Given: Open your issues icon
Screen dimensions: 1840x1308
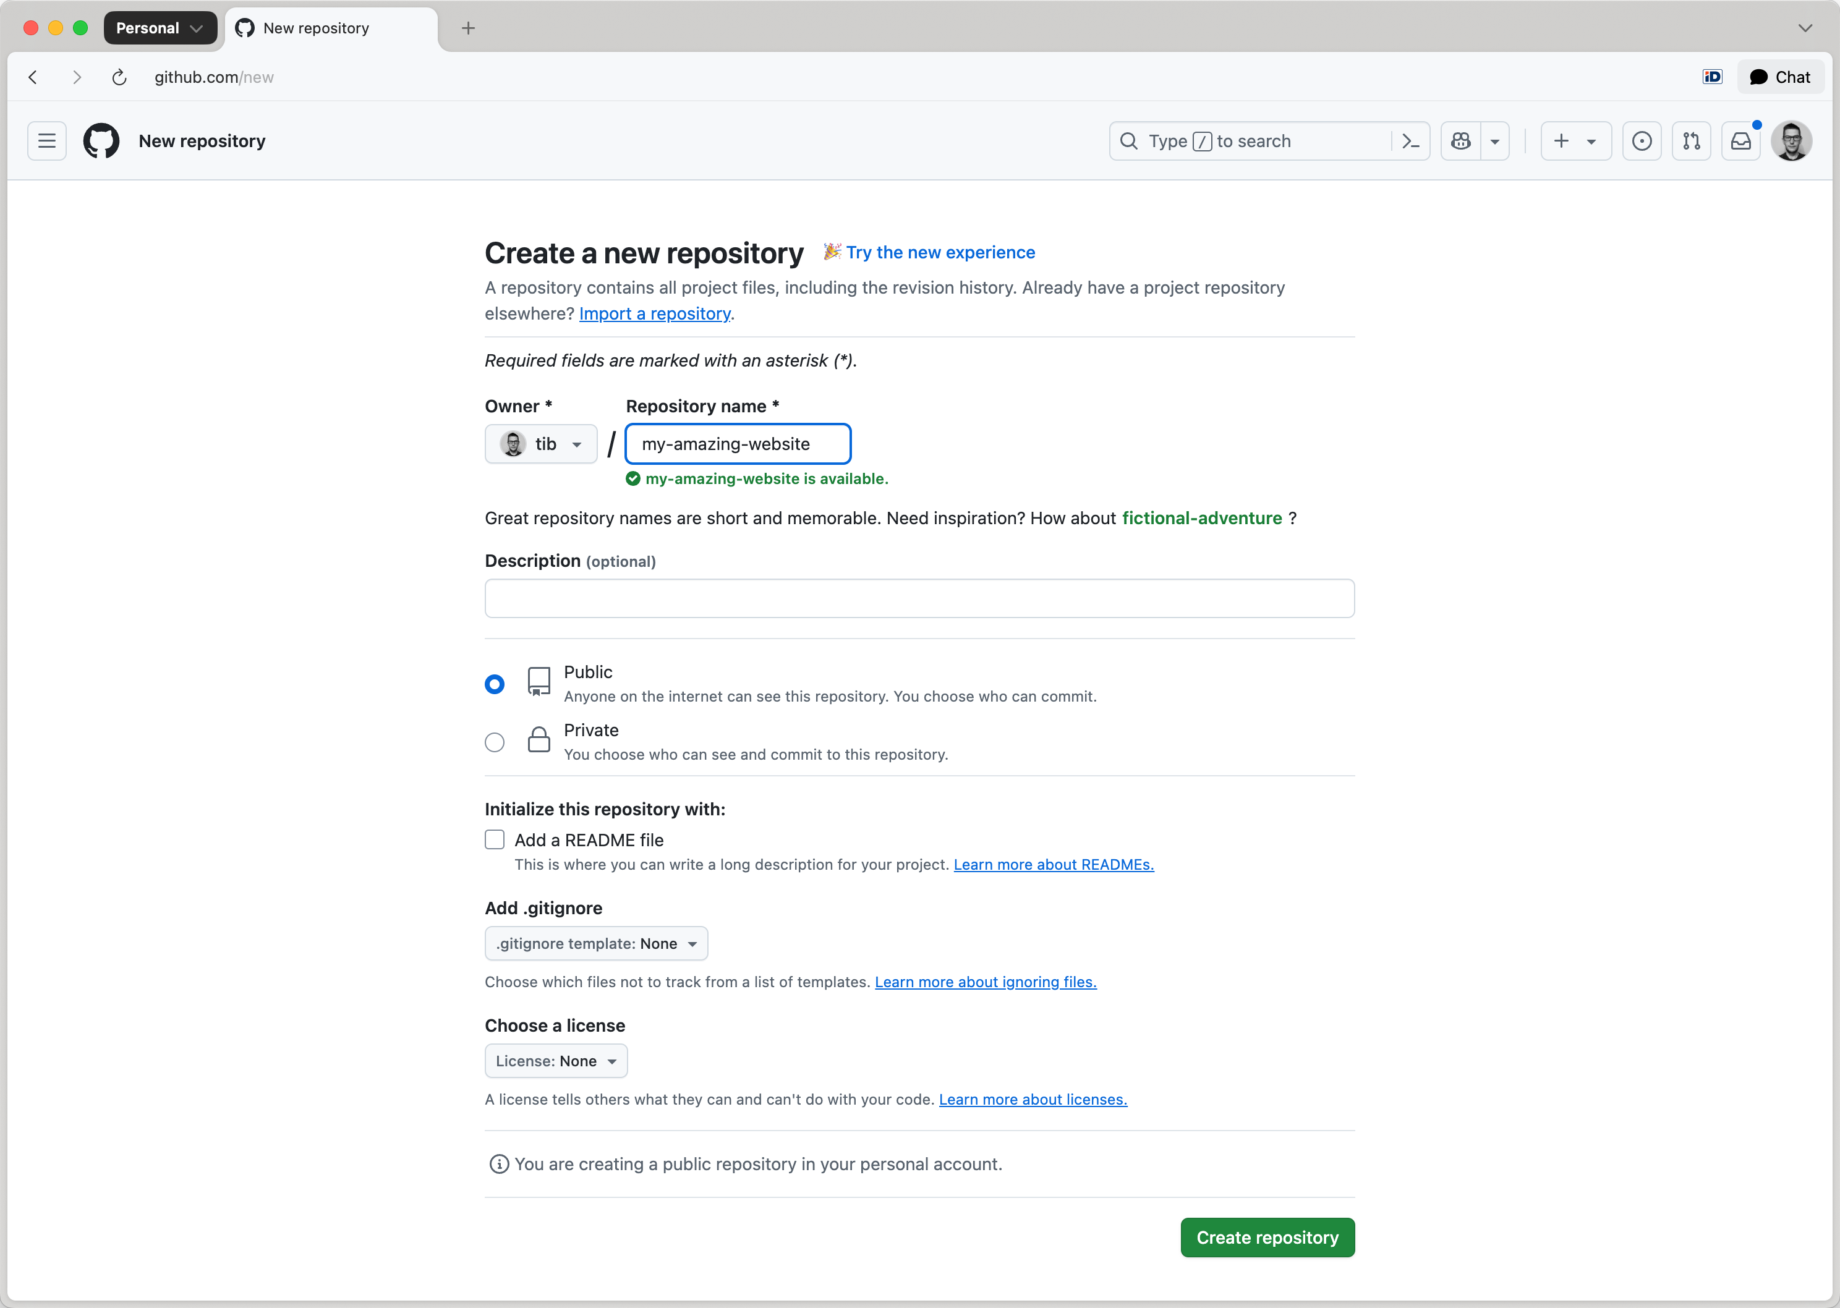Looking at the screenshot, I should click(x=1642, y=140).
